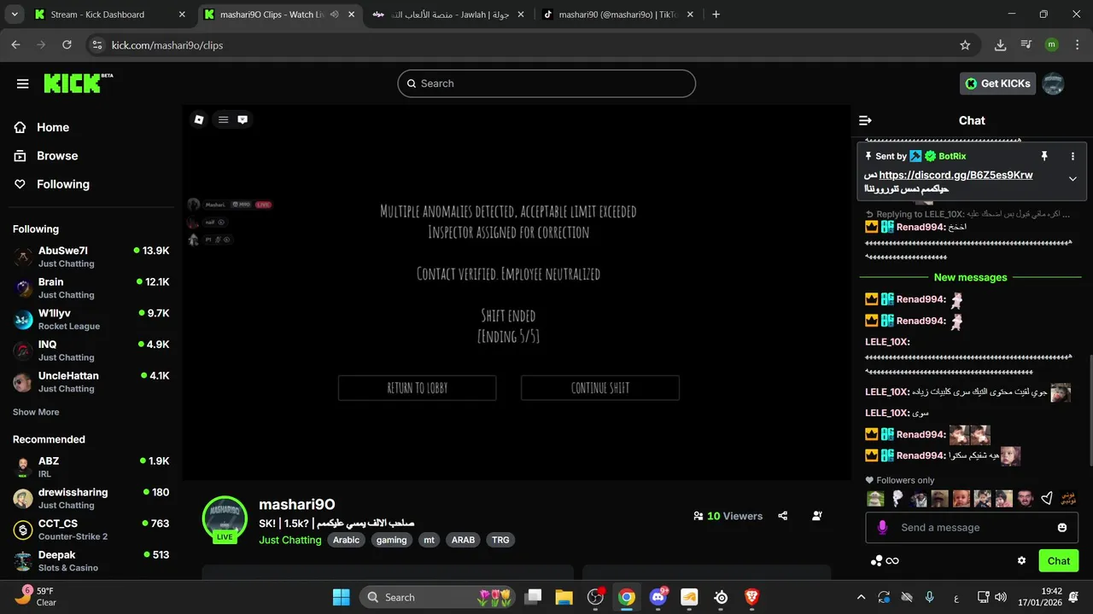Select the gaming tag
Viewport: 1093px width, 614px height.
point(392,540)
